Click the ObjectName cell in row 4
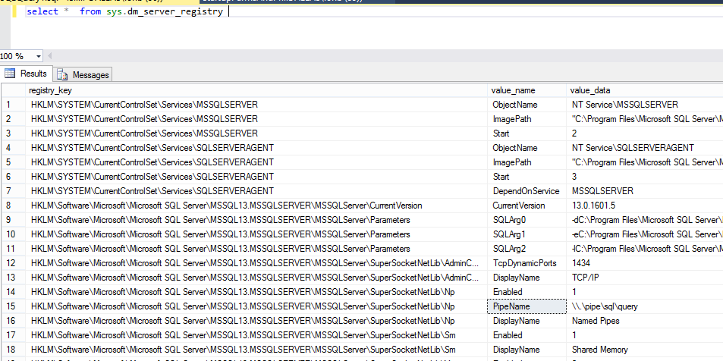 point(527,148)
